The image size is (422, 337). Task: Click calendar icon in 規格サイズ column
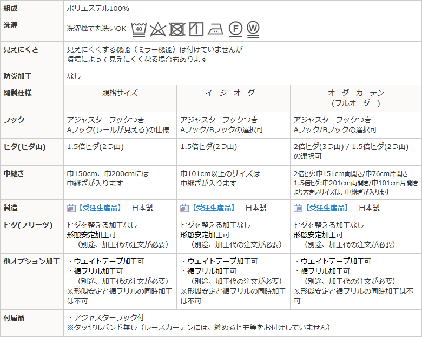(x=71, y=208)
